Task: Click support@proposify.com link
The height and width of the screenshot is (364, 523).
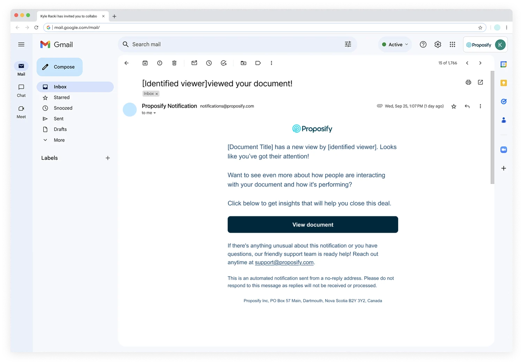Action: (284, 262)
